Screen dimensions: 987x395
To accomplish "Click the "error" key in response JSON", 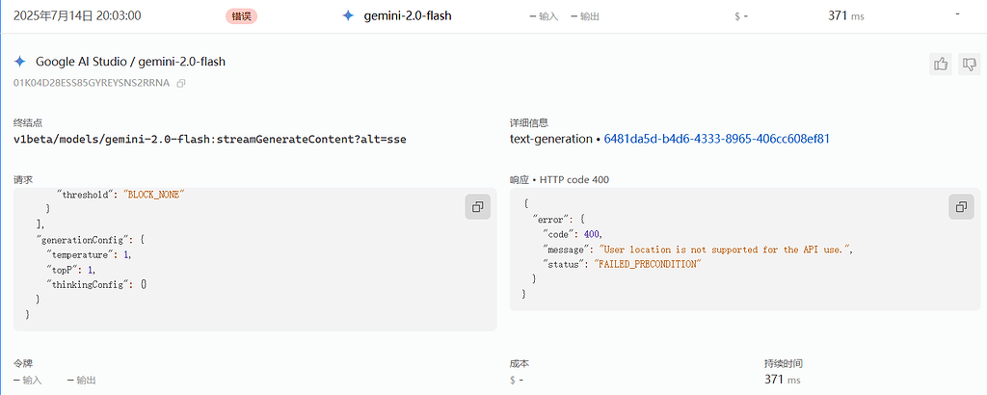I will pyautogui.click(x=553, y=220).
